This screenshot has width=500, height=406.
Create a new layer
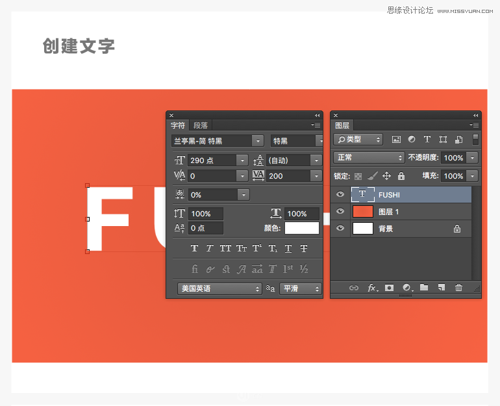pos(442,287)
